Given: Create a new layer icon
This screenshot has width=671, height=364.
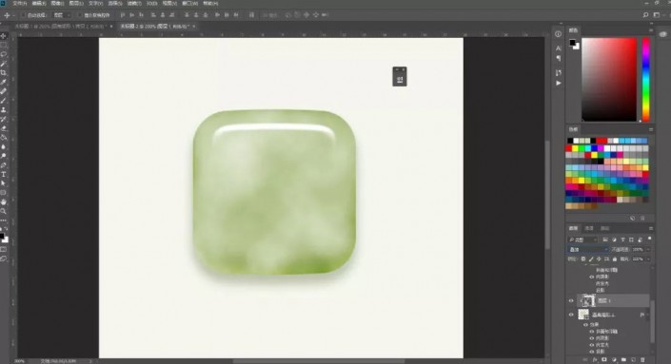Looking at the screenshot, I should [x=633, y=360].
